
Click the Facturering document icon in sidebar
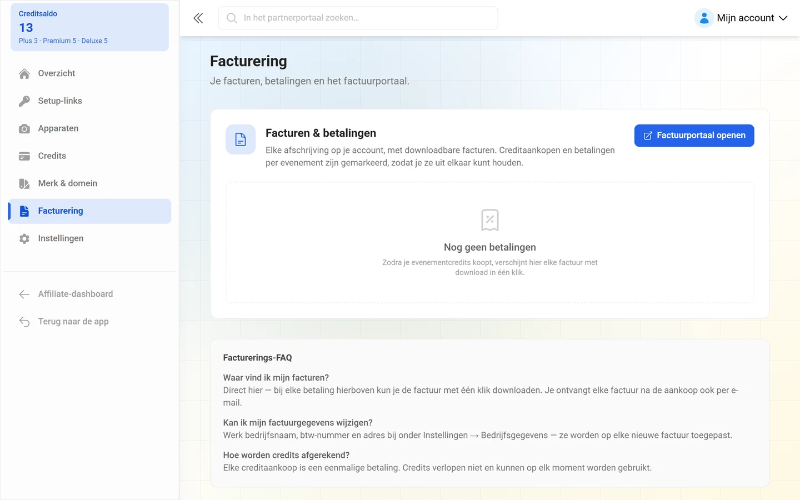tap(24, 211)
